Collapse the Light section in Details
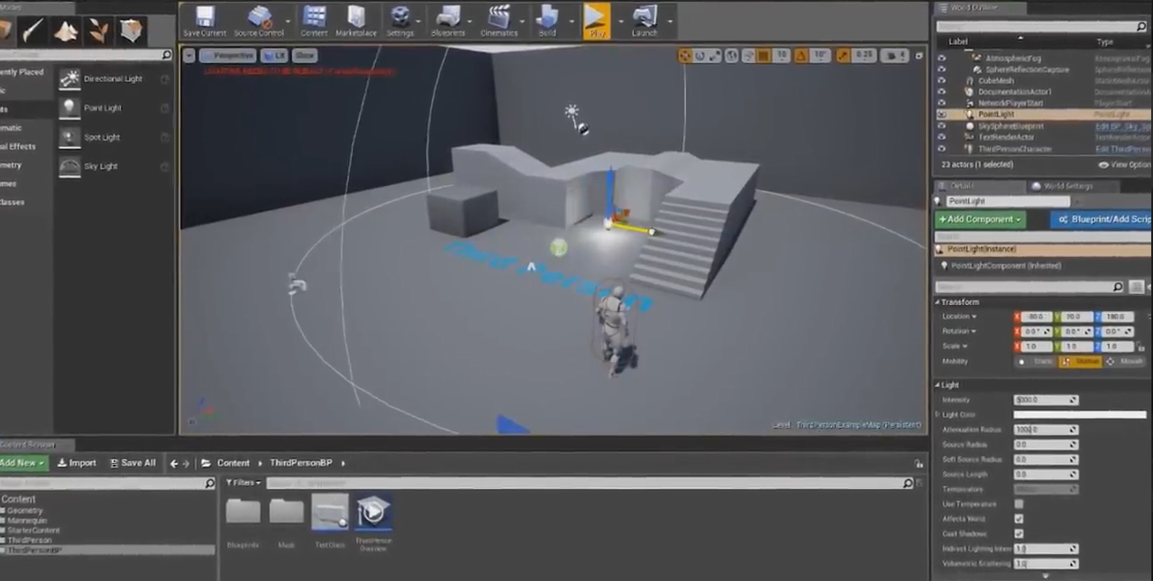 [938, 384]
